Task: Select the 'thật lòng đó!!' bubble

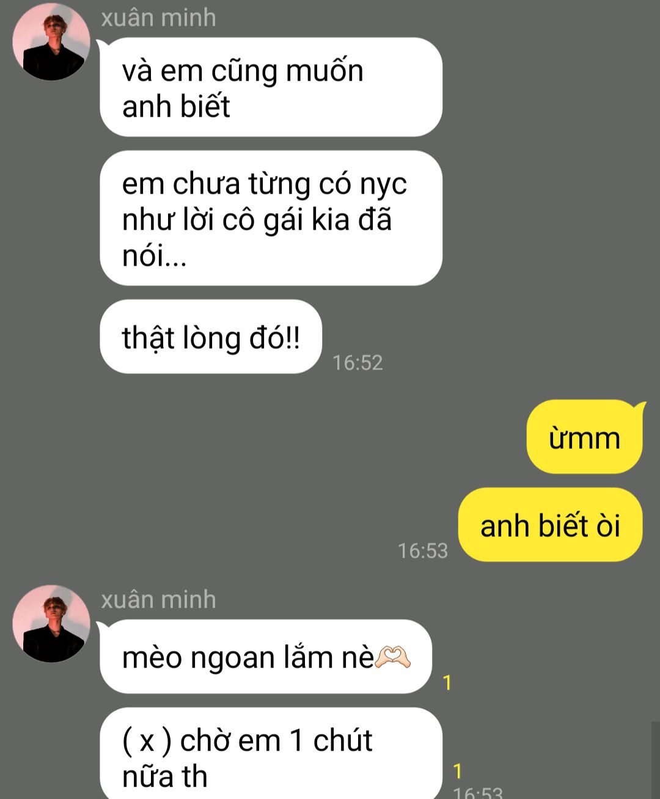Action: (x=211, y=337)
